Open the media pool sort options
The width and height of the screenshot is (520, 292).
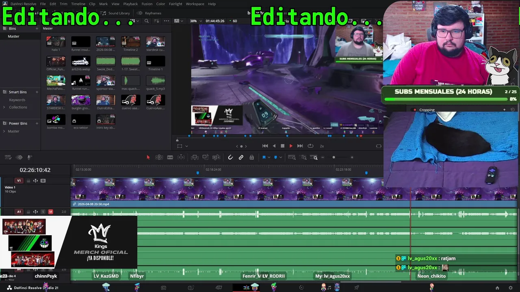coord(157,21)
